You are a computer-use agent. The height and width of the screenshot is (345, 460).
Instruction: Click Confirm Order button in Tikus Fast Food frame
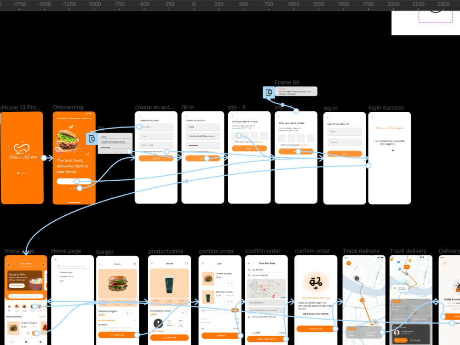click(x=266, y=339)
